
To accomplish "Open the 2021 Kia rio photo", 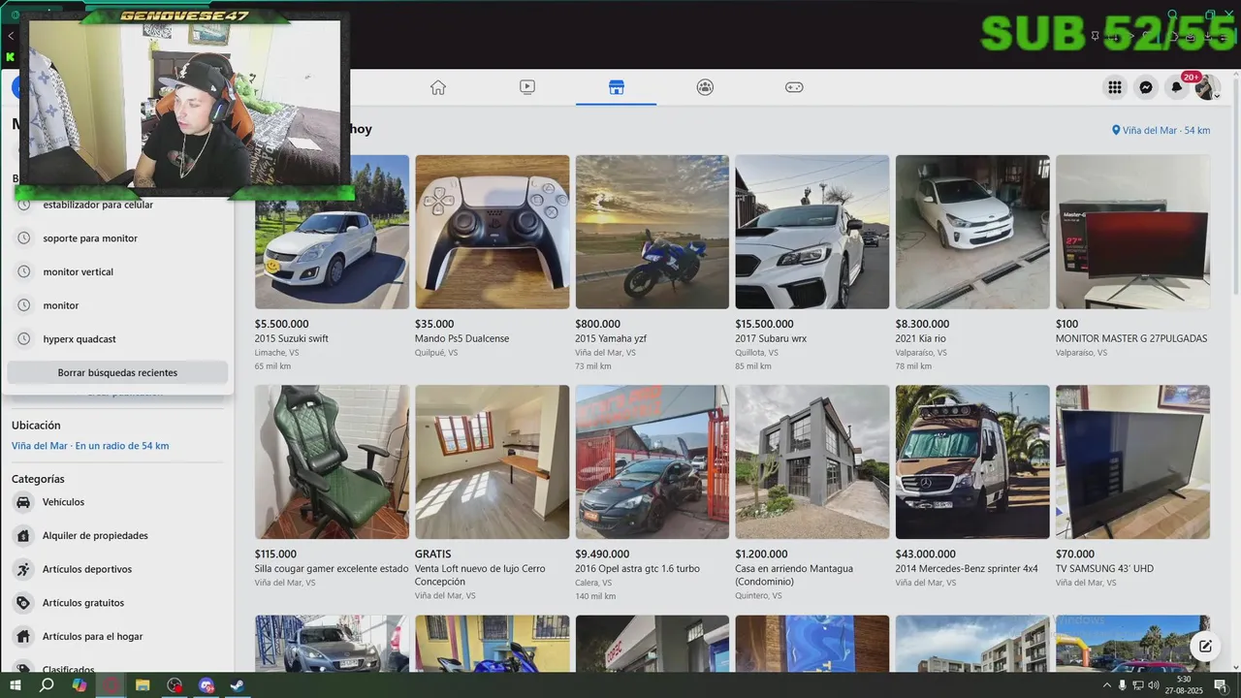I will (972, 232).
